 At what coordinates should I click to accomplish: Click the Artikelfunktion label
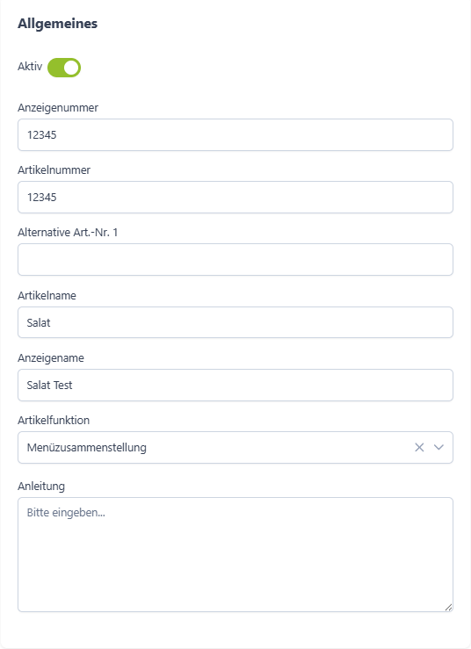(x=54, y=420)
